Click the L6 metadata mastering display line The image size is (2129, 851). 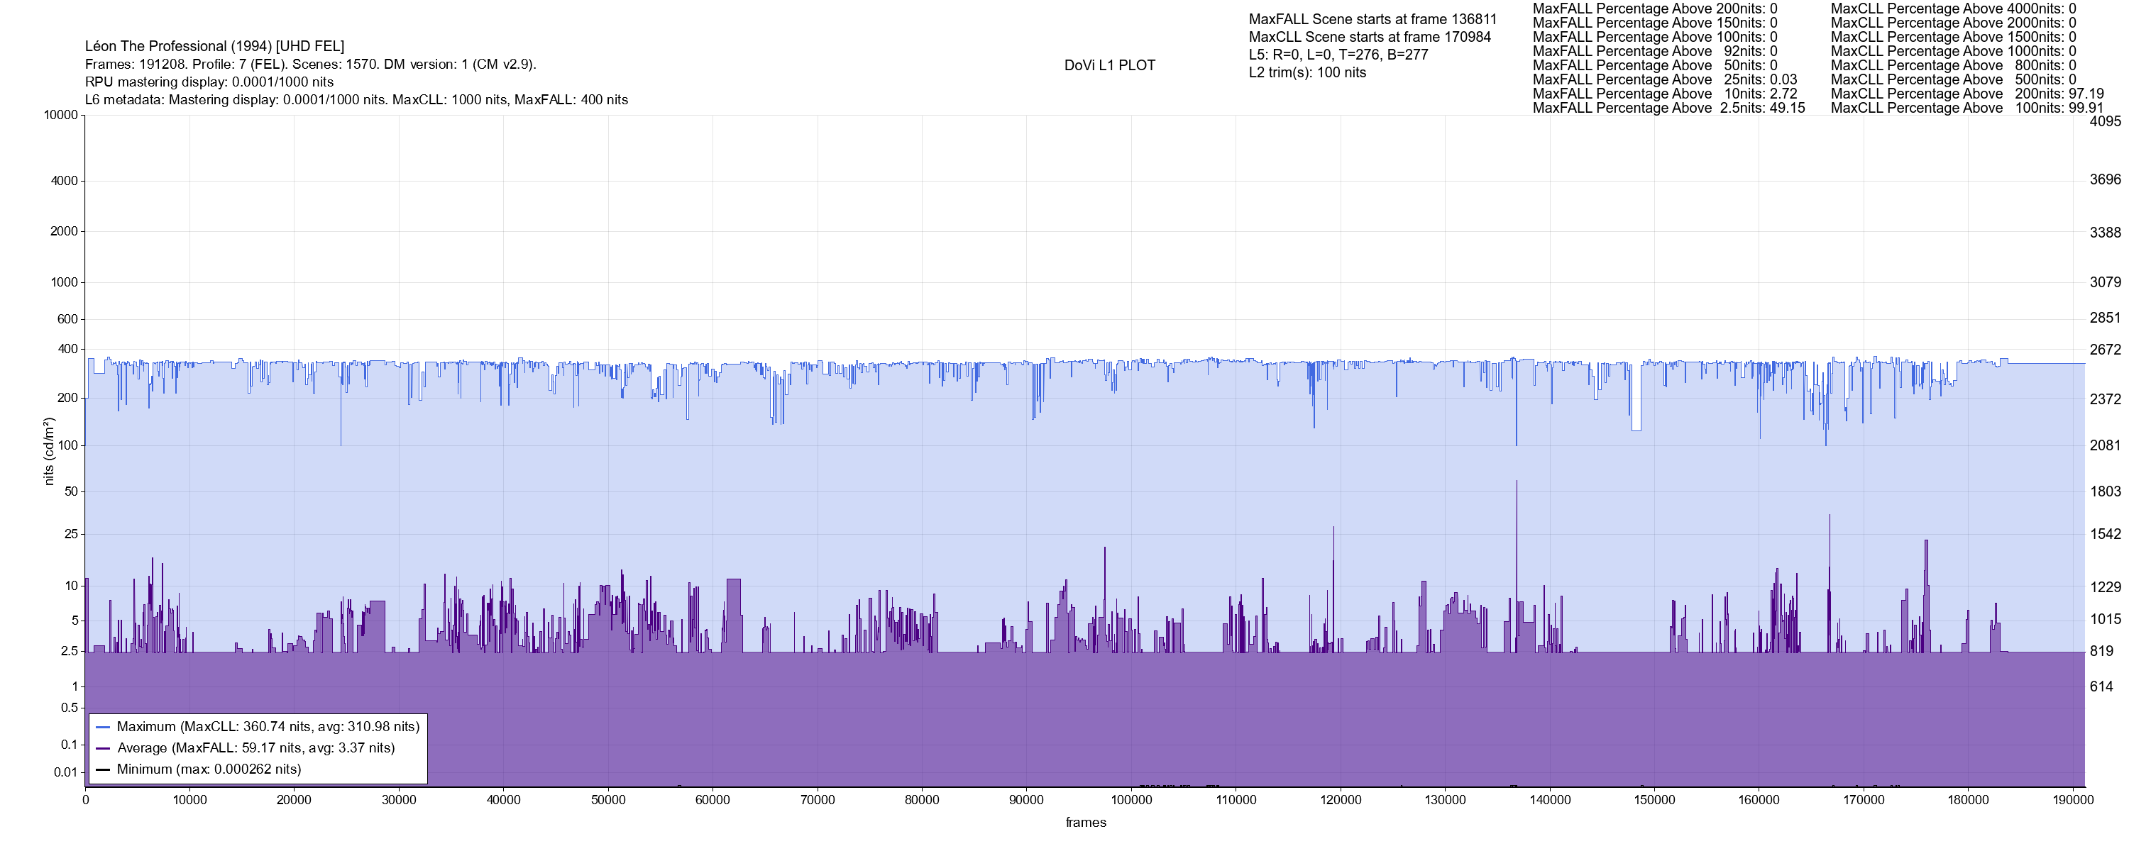point(356,100)
